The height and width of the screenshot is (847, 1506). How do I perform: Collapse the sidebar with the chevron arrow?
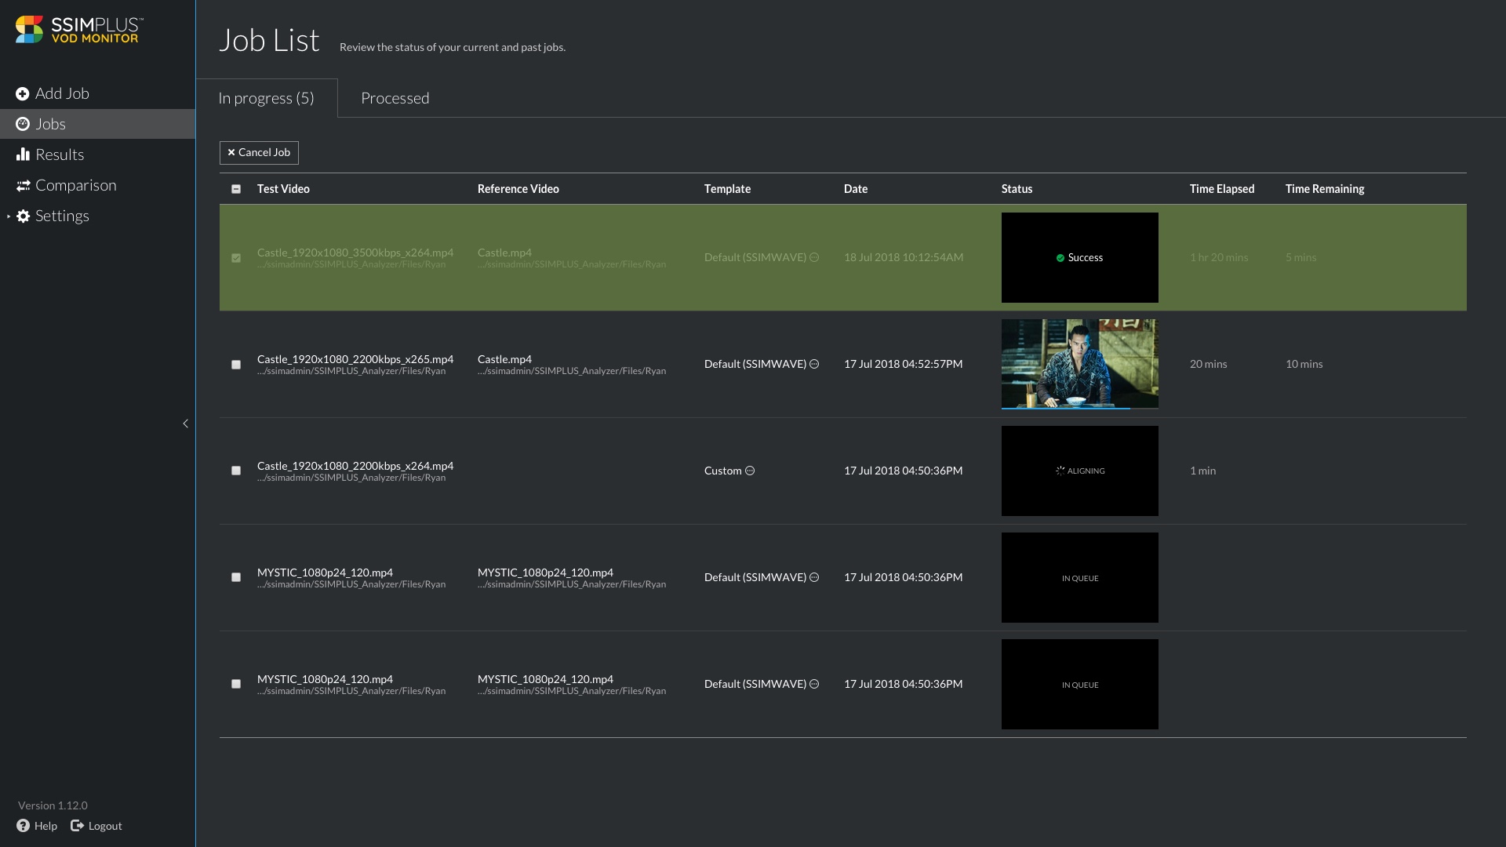[x=186, y=423]
